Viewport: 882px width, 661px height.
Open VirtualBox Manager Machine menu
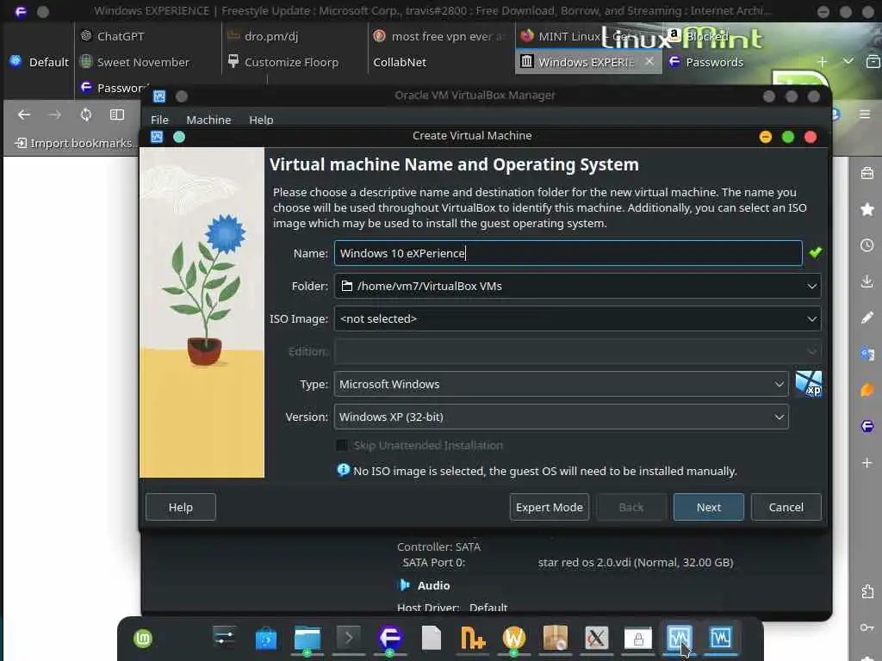(x=208, y=120)
